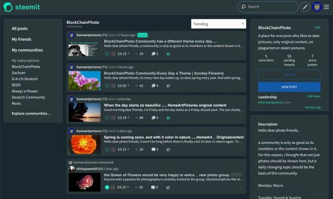
Task: Downvote 'Spring is coming soon' post
Action: click(113, 150)
